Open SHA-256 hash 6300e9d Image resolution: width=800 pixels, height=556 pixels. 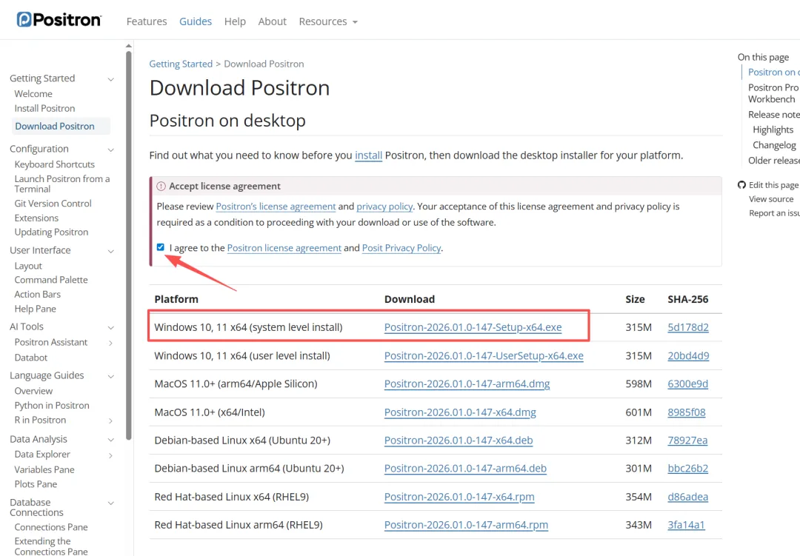coord(687,383)
